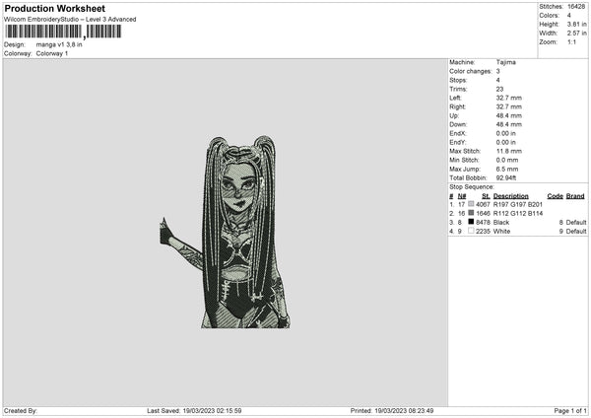
Task: Click the barcode under the software name
Action: click(63, 32)
